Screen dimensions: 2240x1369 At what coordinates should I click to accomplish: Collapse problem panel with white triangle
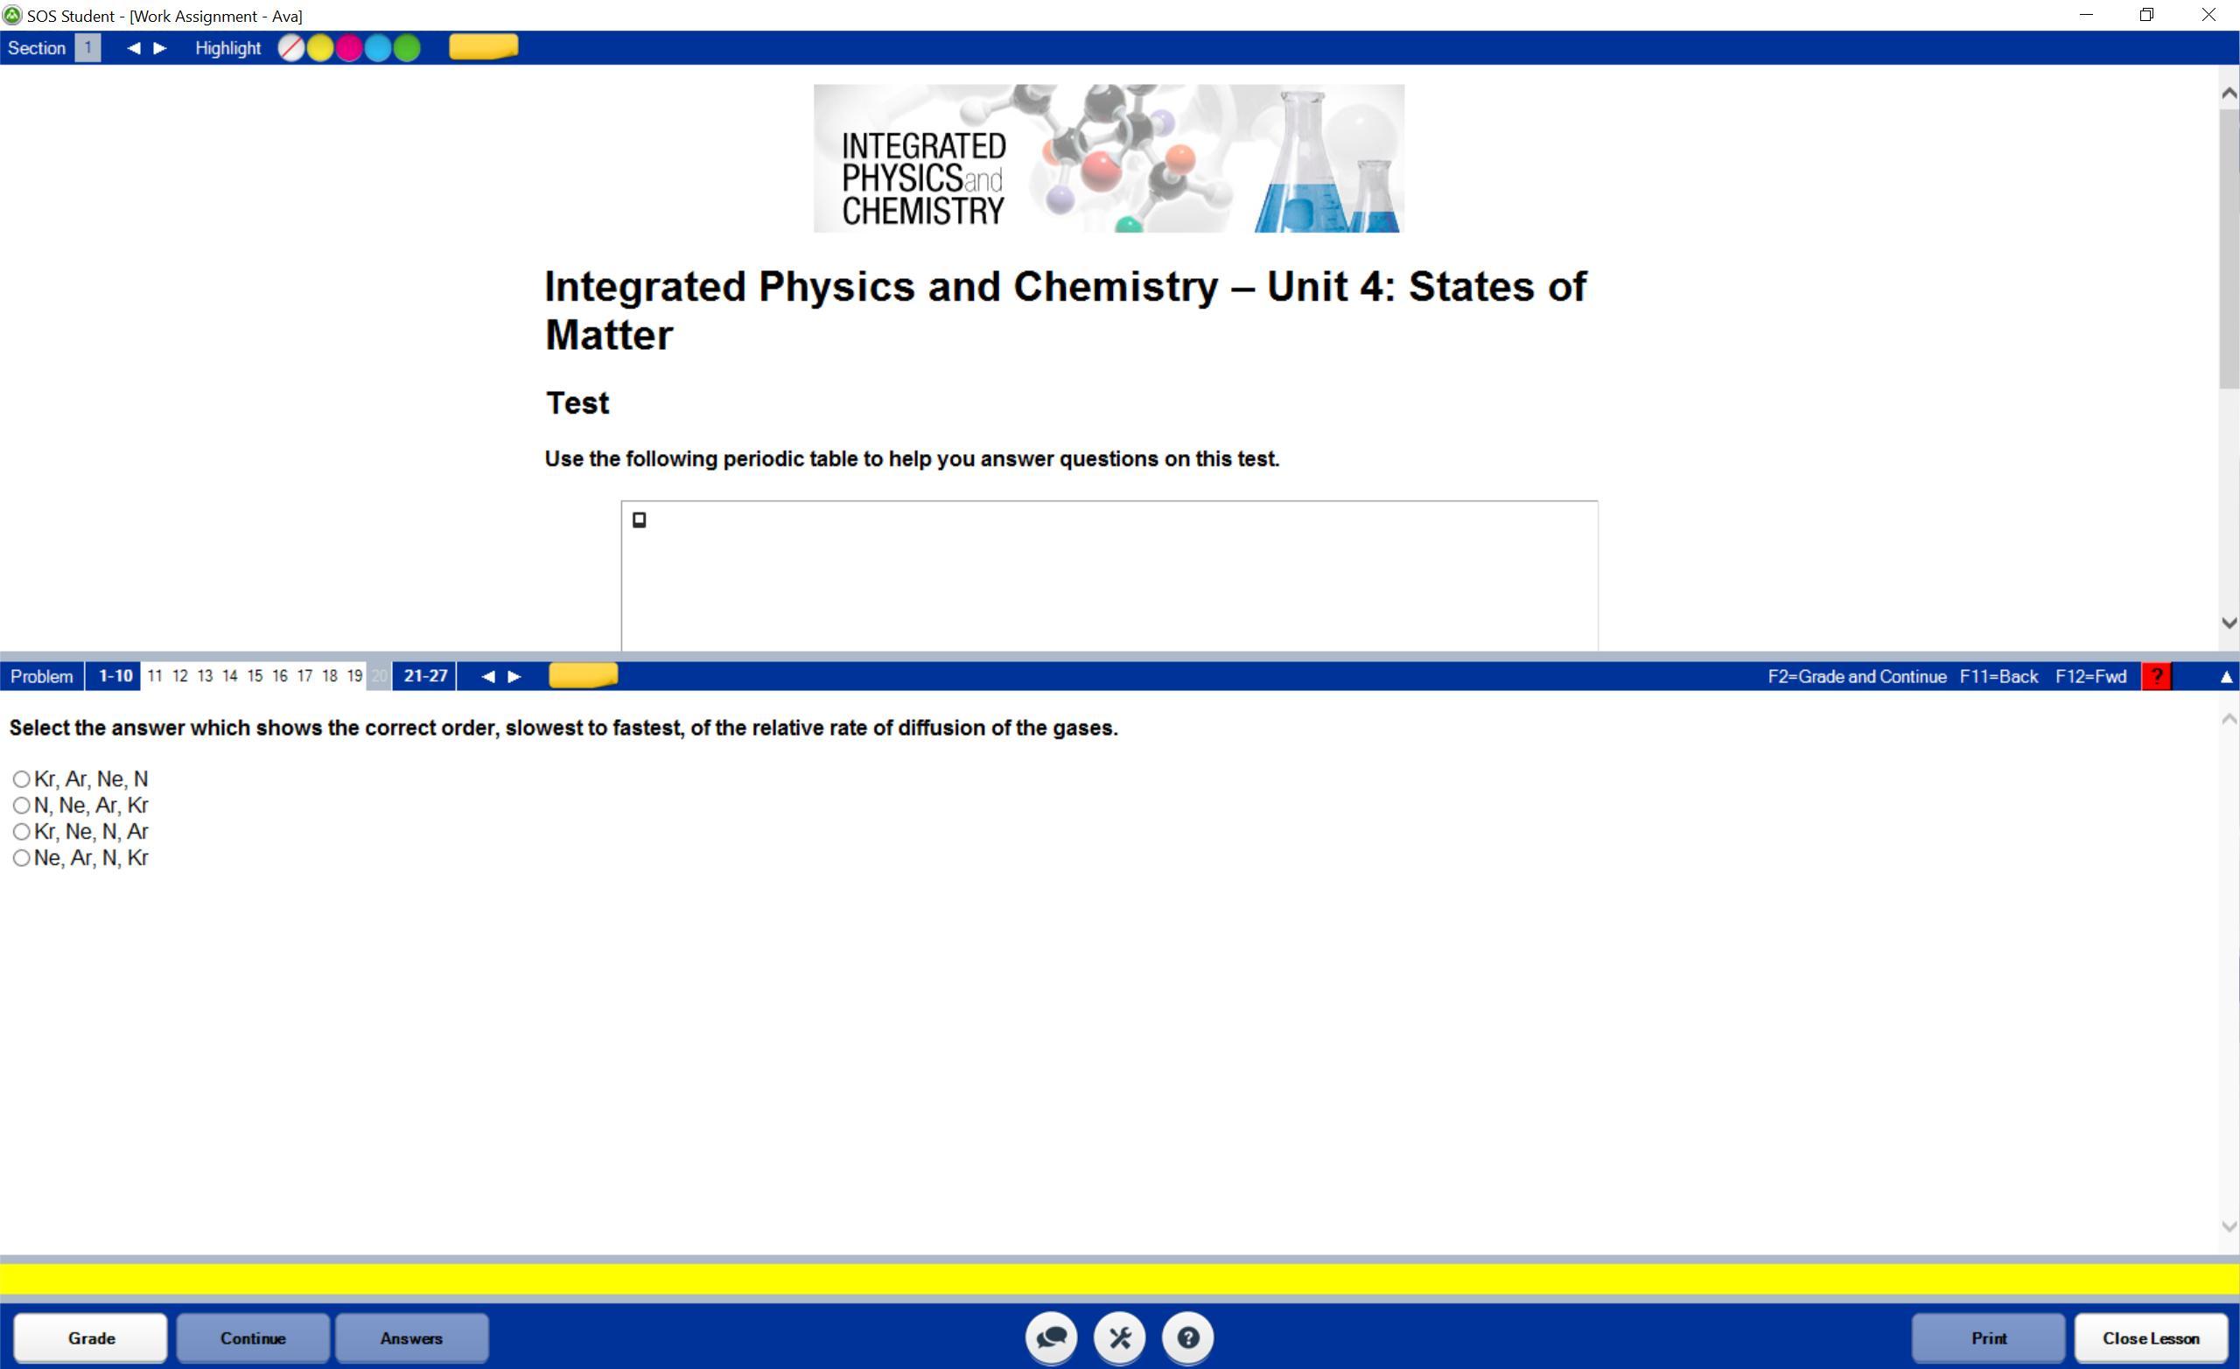click(x=2225, y=676)
